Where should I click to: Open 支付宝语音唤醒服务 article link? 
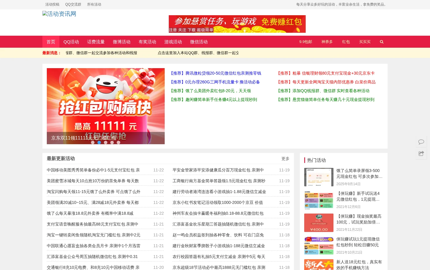coord(92,224)
